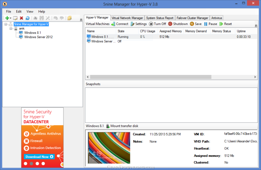Sort by the State column header
This screenshot has height=170, width=261.
pos(127,31)
